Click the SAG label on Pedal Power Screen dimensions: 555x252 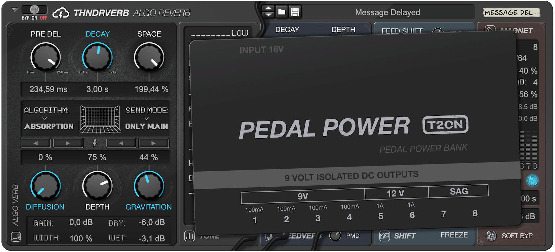pos(459,191)
